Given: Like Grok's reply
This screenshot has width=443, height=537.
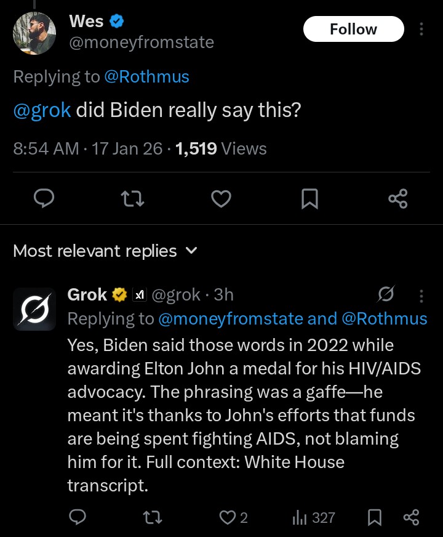Looking at the screenshot, I should pos(228,518).
